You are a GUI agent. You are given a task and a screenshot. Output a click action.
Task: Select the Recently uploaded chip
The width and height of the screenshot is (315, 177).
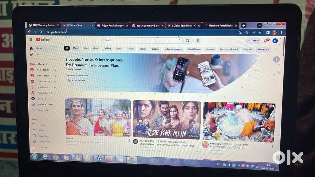(229, 49)
